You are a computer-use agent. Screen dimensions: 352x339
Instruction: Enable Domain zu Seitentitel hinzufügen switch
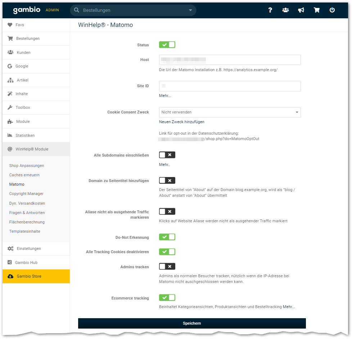point(167,180)
